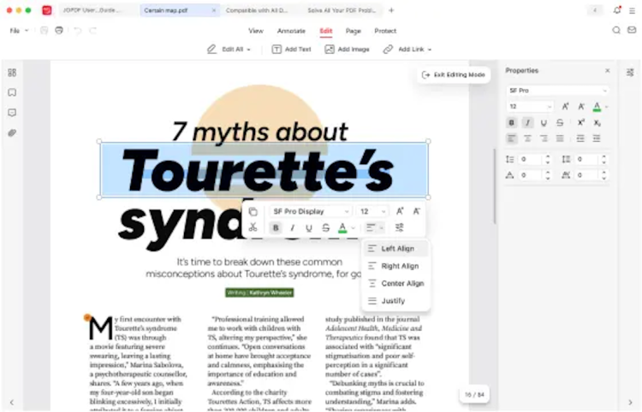Click Exit Editing Mode button

454,75
